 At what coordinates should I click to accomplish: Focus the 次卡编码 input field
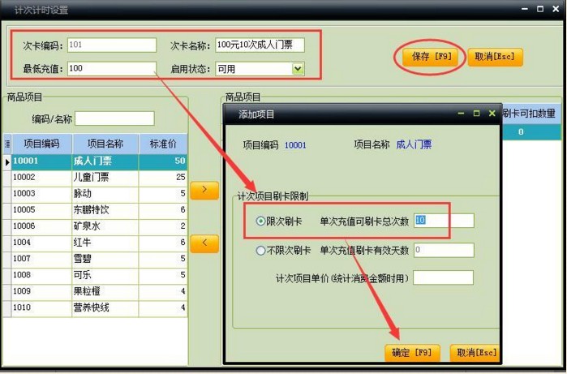(112, 45)
